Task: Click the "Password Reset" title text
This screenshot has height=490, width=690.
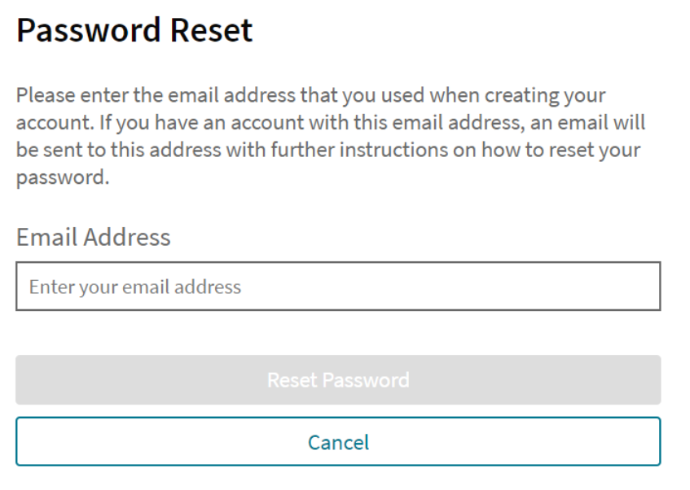Action: click(x=134, y=31)
